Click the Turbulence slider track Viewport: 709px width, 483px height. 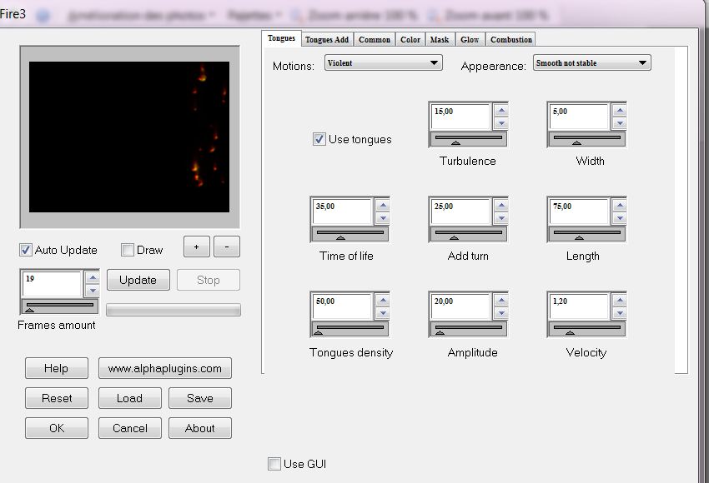tap(468, 139)
